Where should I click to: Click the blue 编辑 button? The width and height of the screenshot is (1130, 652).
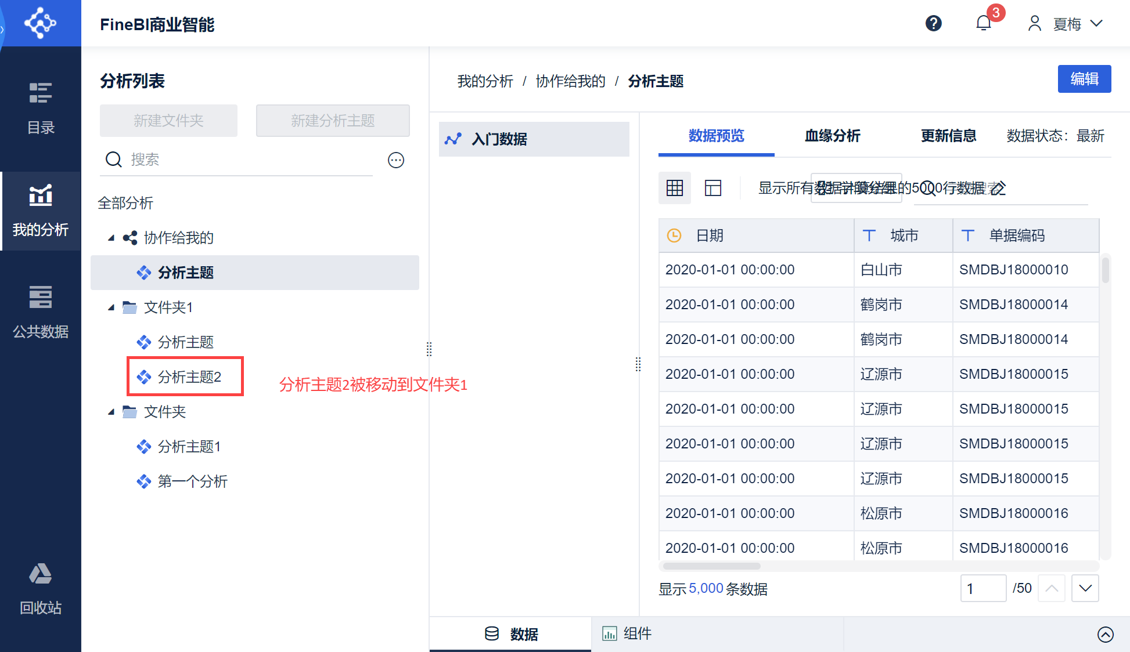pyautogui.click(x=1084, y=79)
